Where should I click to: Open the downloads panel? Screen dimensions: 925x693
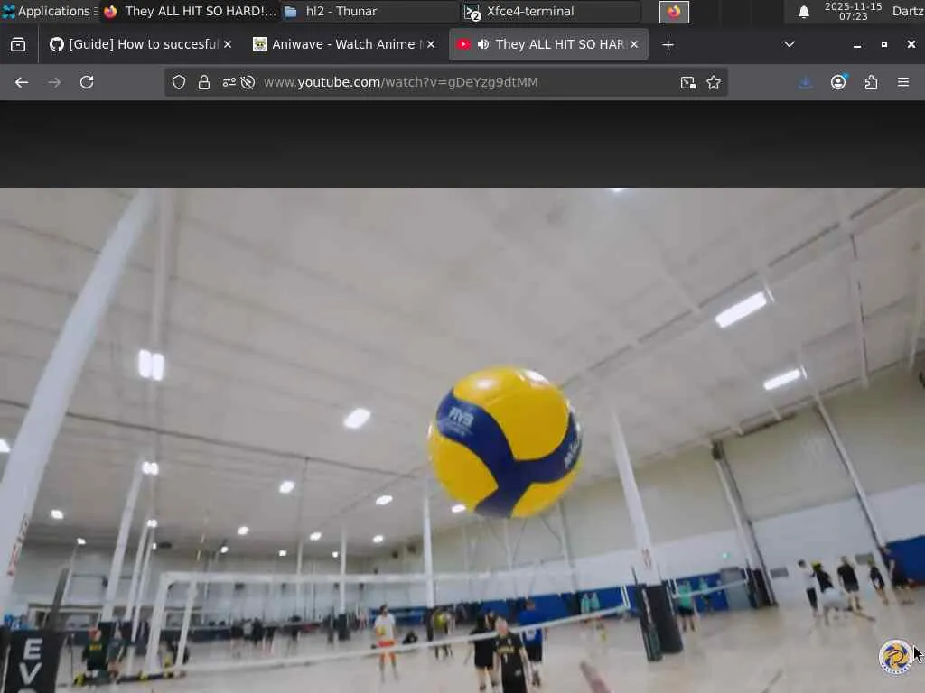pos(805,82)
